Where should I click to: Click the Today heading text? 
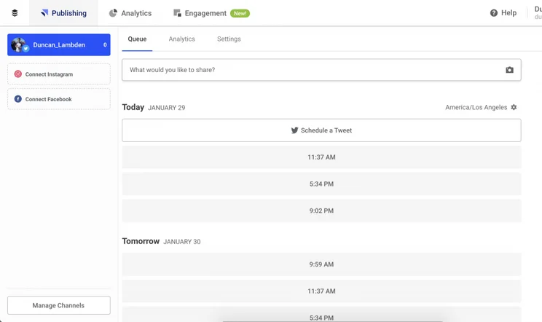click(133, 107)
